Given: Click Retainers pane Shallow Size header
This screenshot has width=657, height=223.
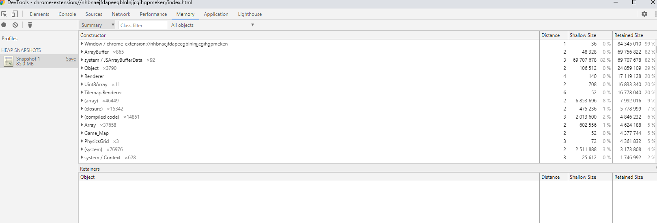Looking at the screenshot, I should click(590, 177).
